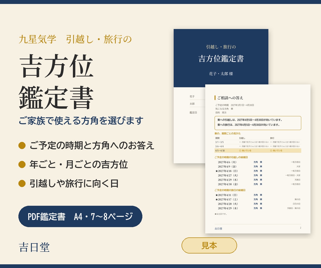Click the period cell 3/1〜3/5
This screenshot has height=268, width=321.
219,142
